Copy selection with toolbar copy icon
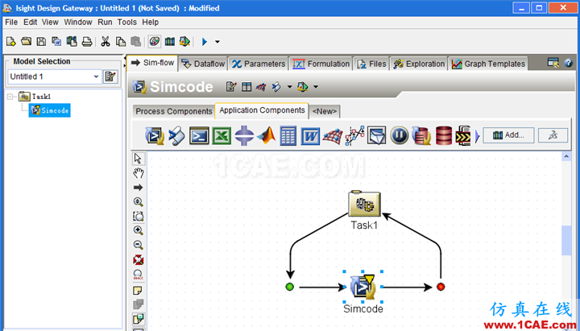This screenshot has width=580, height=331. click(121, 41)
